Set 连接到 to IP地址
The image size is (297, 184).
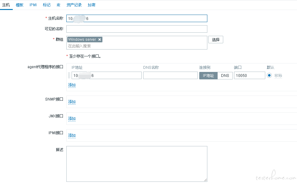208,75
